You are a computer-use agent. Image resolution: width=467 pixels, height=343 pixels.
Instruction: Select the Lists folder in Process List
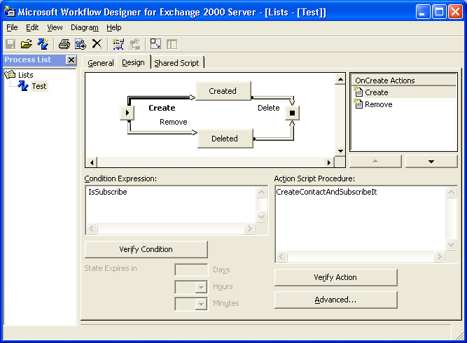(25, 75)
